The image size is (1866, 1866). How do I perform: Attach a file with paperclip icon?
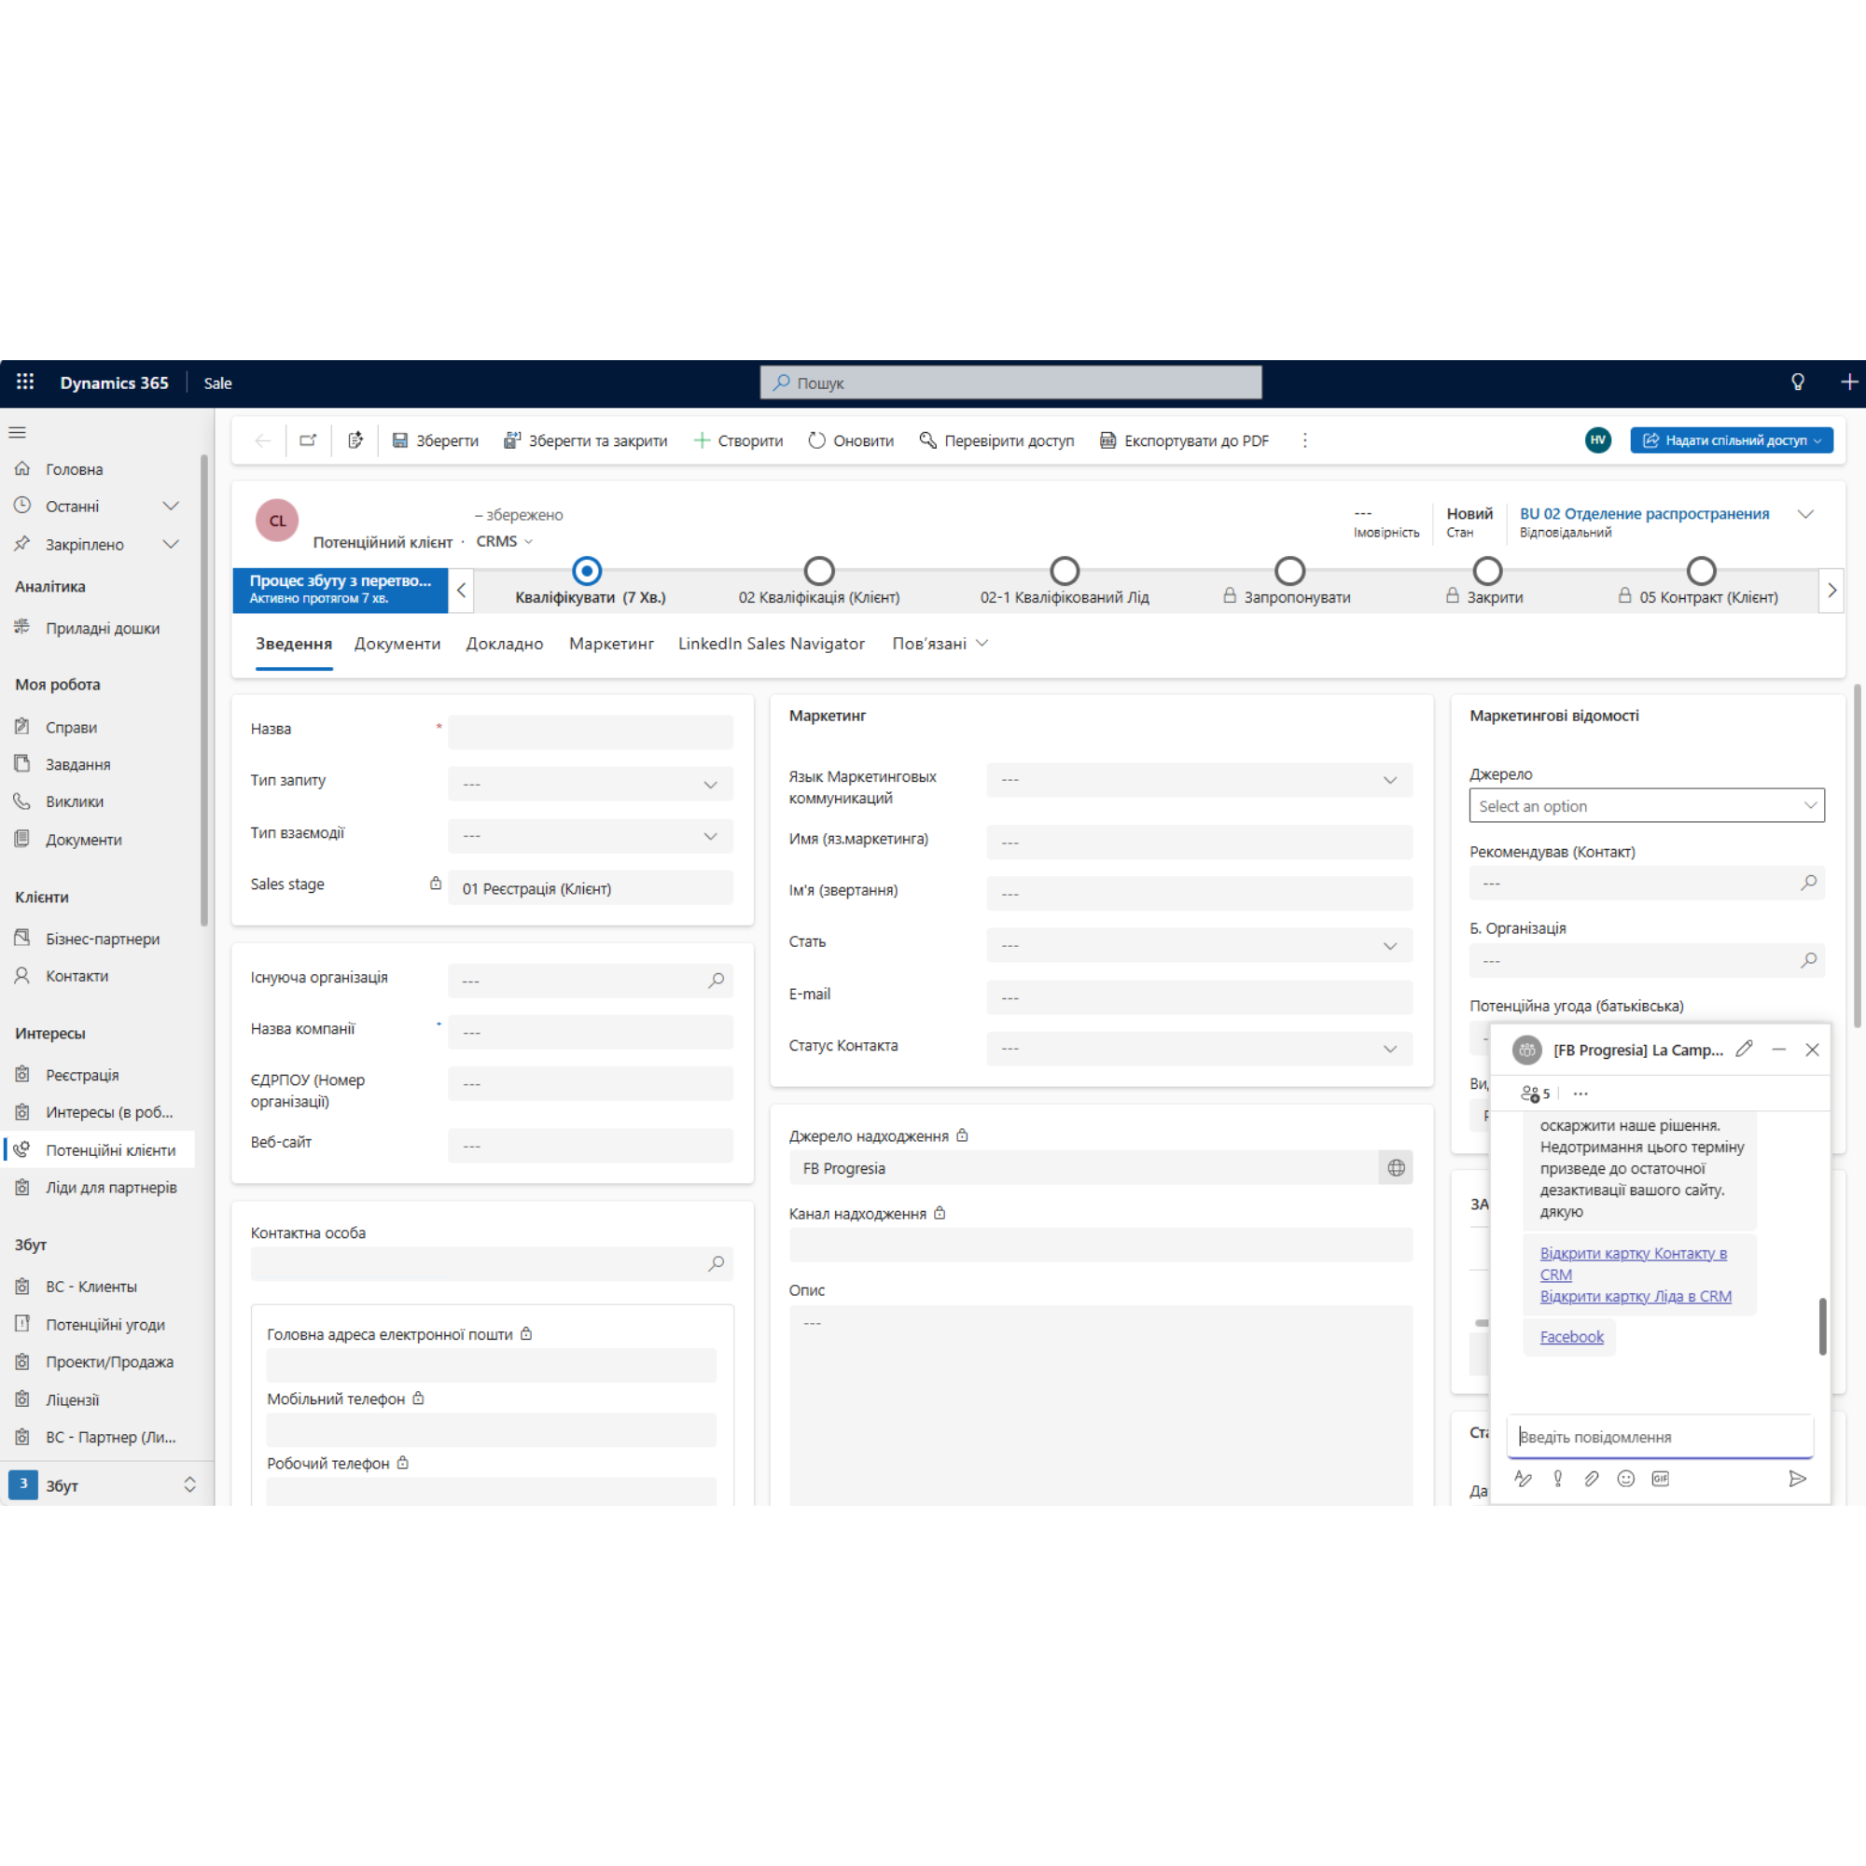point(1592,1479)
